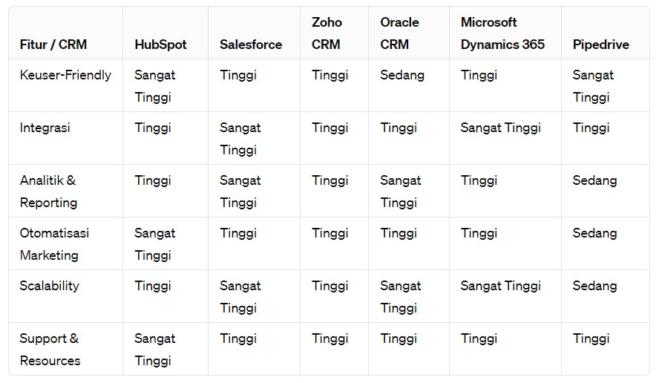Click the Salesforce column header

pyautogui.click(x=251, y=45)
